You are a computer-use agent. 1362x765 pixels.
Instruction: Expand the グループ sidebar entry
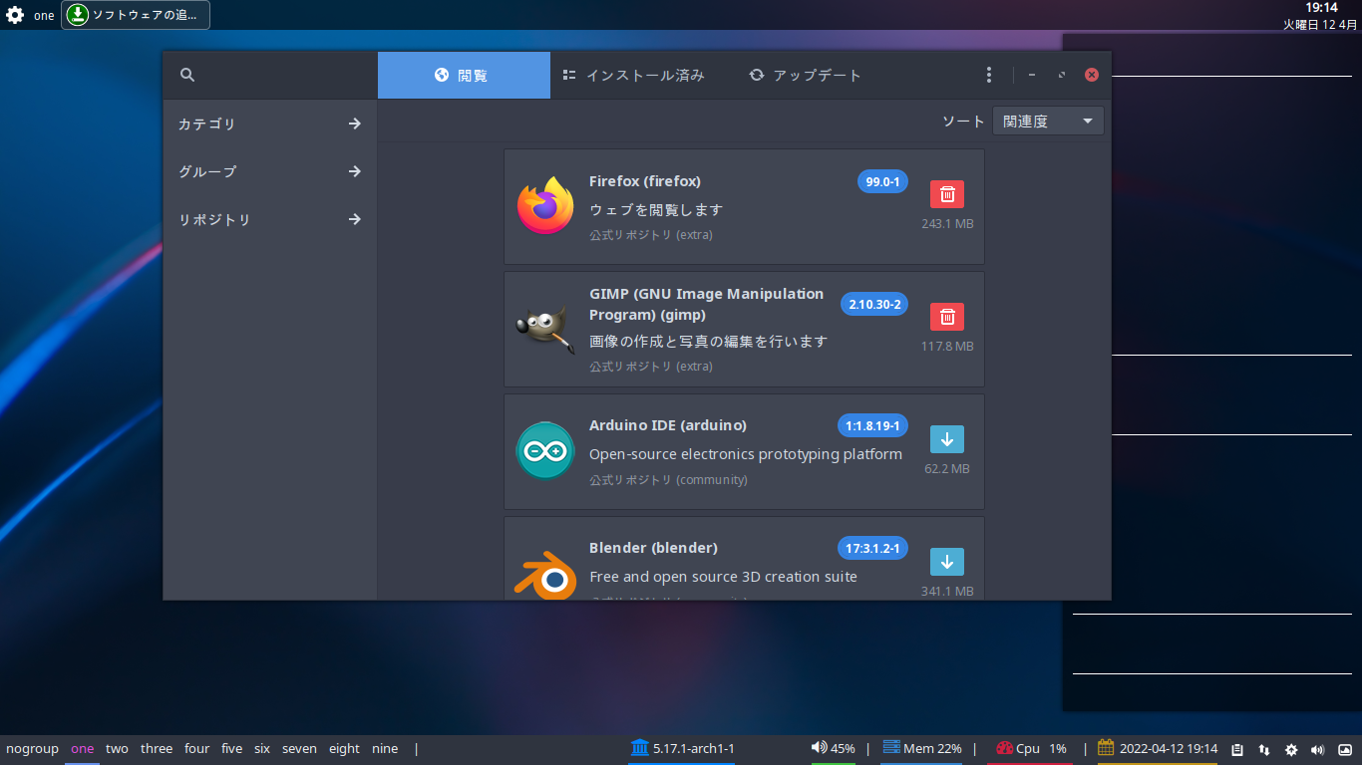click(270, 171)
